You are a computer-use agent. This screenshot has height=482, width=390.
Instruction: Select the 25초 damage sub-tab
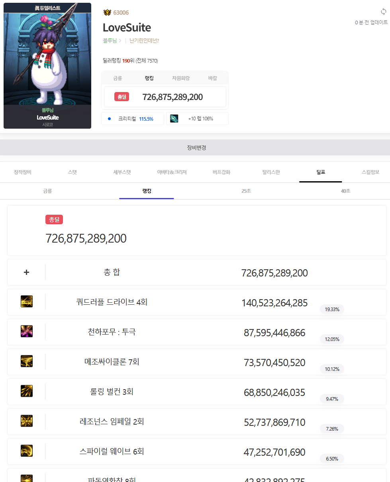click(246, 191)
